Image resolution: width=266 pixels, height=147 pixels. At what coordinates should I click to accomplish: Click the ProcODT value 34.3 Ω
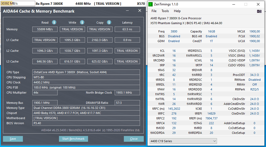pos(254,75)
